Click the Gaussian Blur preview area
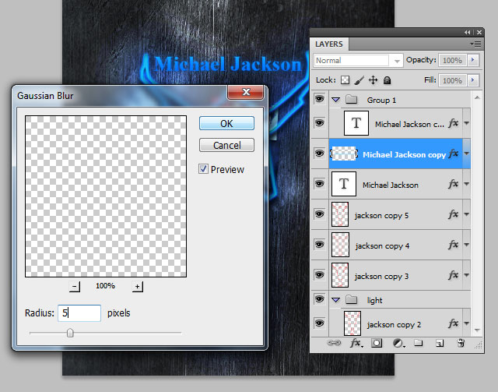 (106, 196)
